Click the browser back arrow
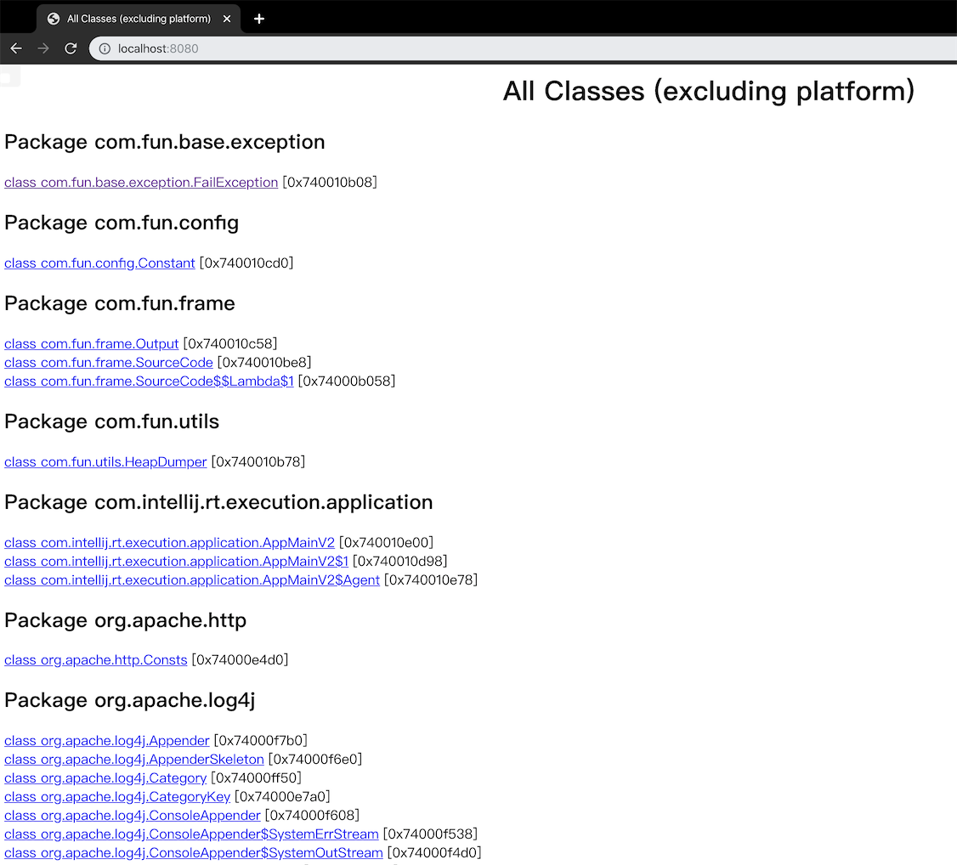Screen dimensions: 957x865 16,48
